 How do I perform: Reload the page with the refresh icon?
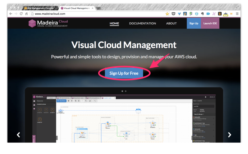21,14
